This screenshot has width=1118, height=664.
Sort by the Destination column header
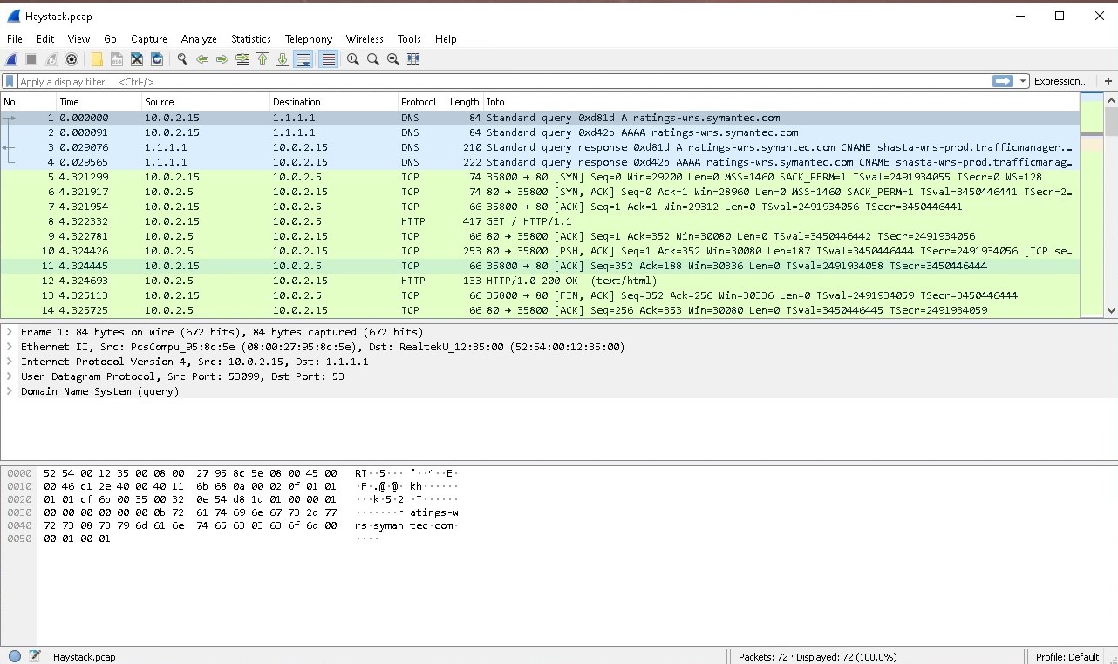pos(333,102)
